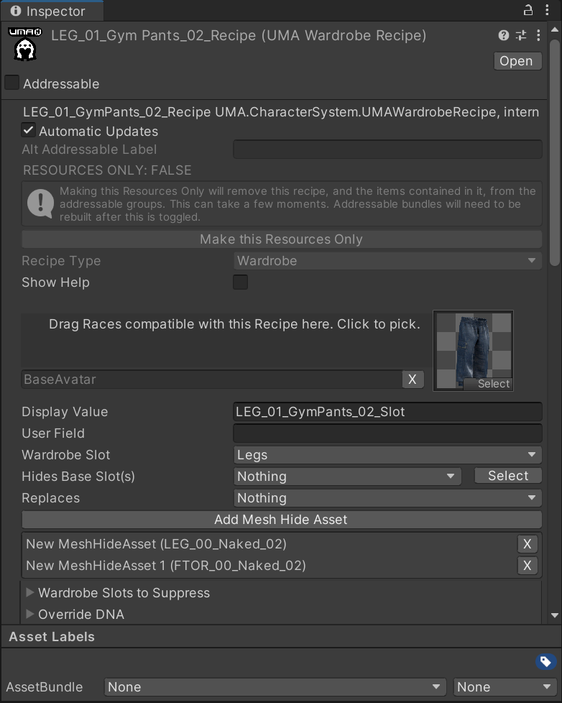Image resolution: width=562 pixels, height=703 pixels.
Task: Click the Add Mesh Hide Asset button
Action: [x=282, y=520]
